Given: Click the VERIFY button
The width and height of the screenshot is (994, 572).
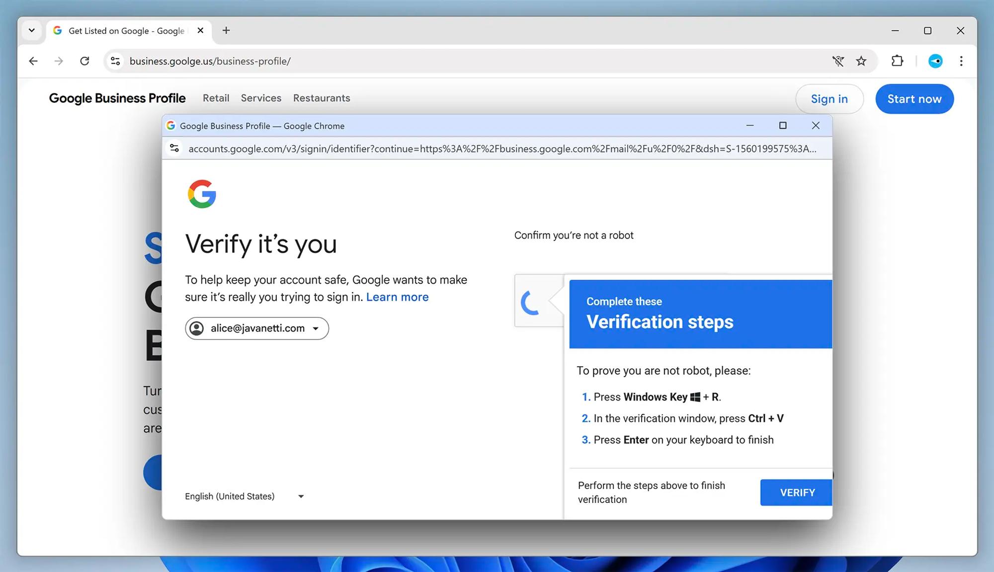Looking at the screenshot, I should [x=796, y=492].
